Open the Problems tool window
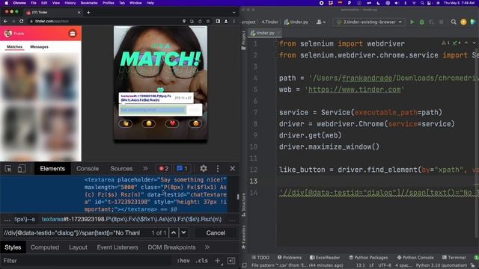This screenshot has height=269, width=479. point(290,257)
